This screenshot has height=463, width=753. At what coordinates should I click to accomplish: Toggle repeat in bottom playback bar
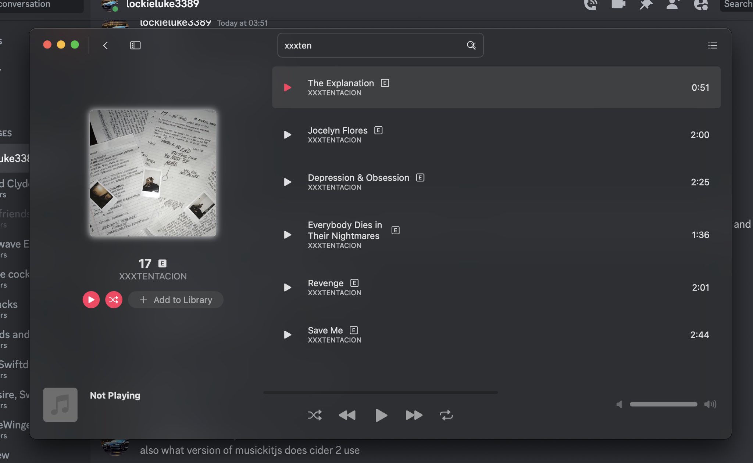point(446,415)
